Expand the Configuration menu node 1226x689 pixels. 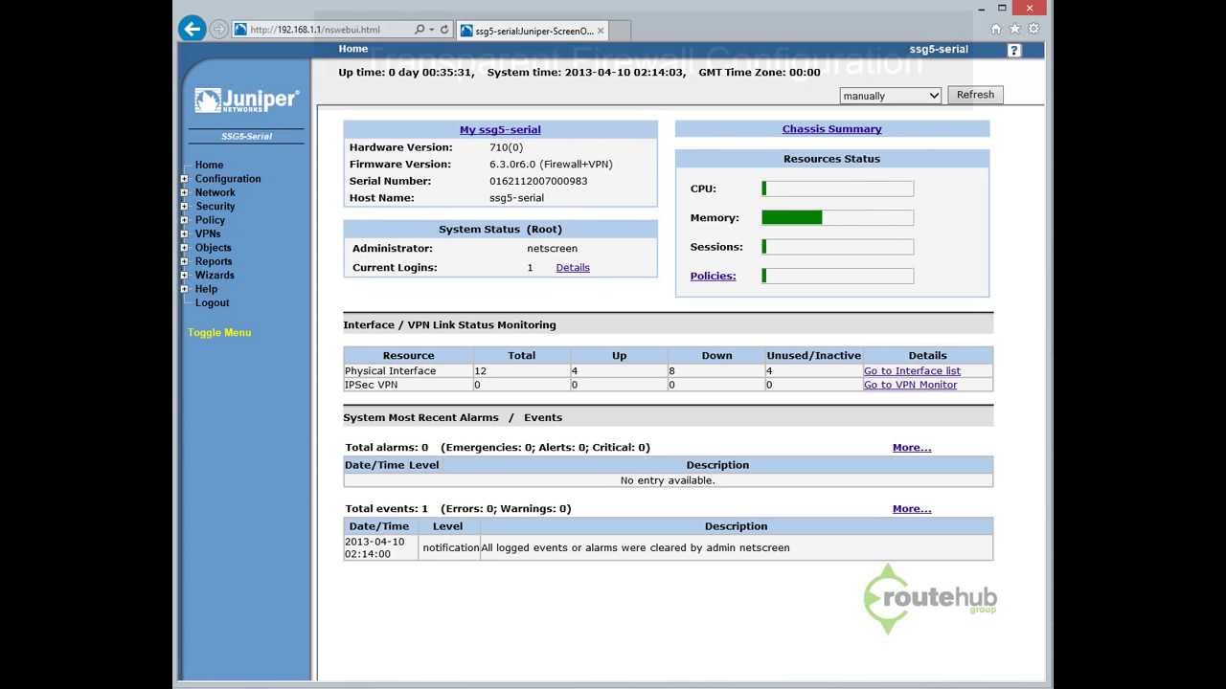[x=184, y=179]
